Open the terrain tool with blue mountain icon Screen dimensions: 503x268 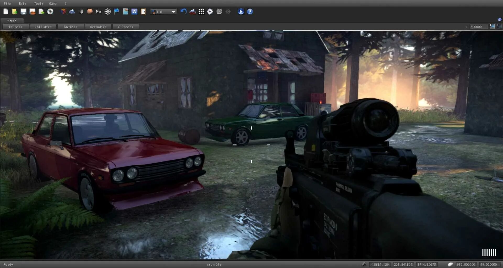click(x=72, y=12)
